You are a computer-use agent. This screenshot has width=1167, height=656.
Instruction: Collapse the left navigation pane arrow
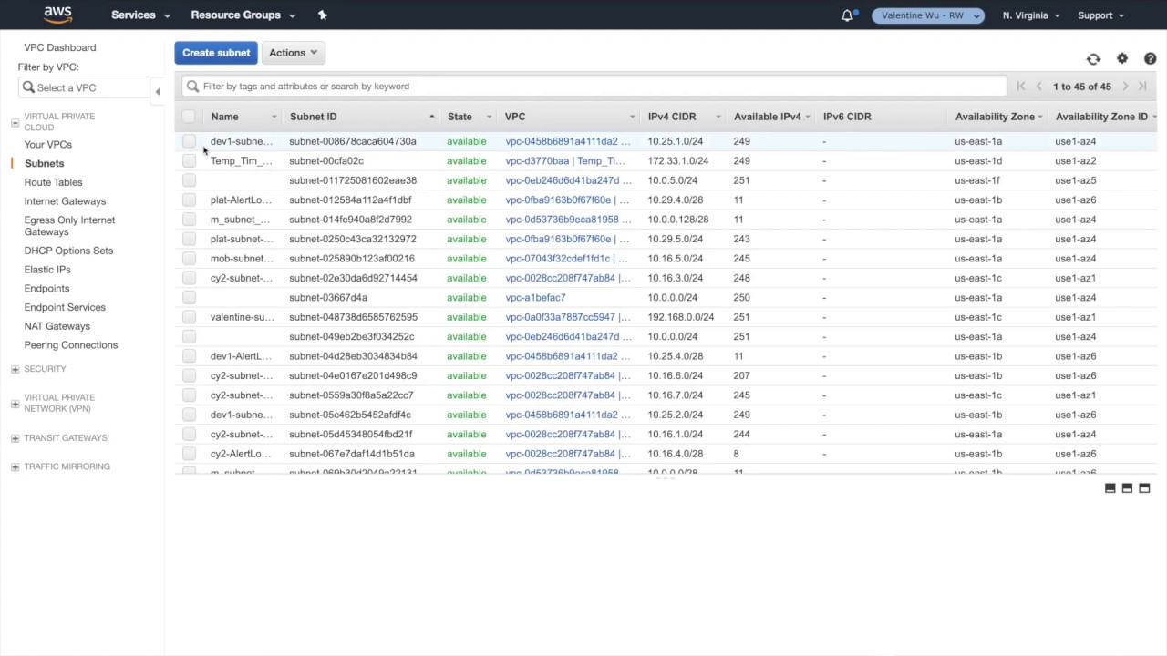(157, 91)
